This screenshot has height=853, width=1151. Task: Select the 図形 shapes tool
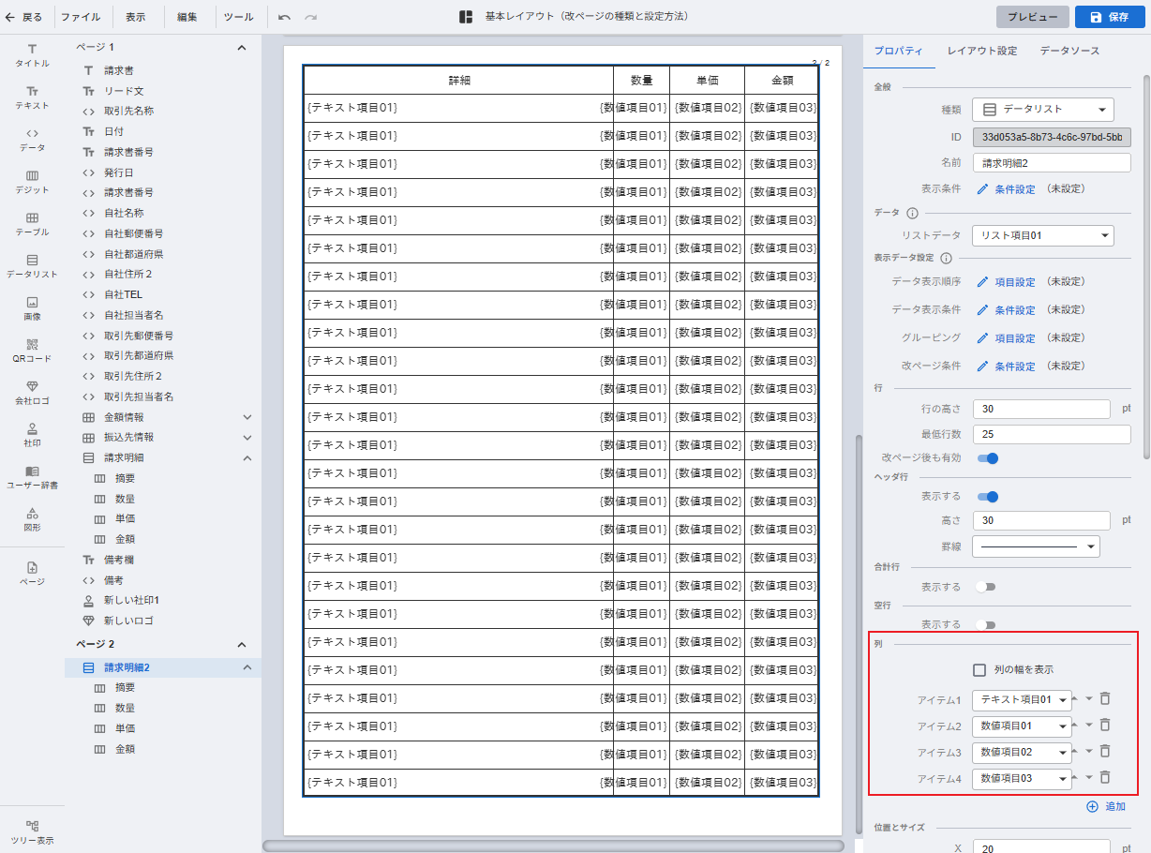pyautogui.click(x=32, y=518)
